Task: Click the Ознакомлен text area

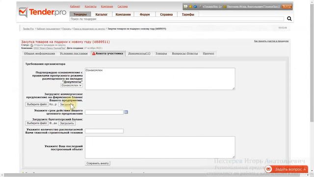Action: point(160,79)
